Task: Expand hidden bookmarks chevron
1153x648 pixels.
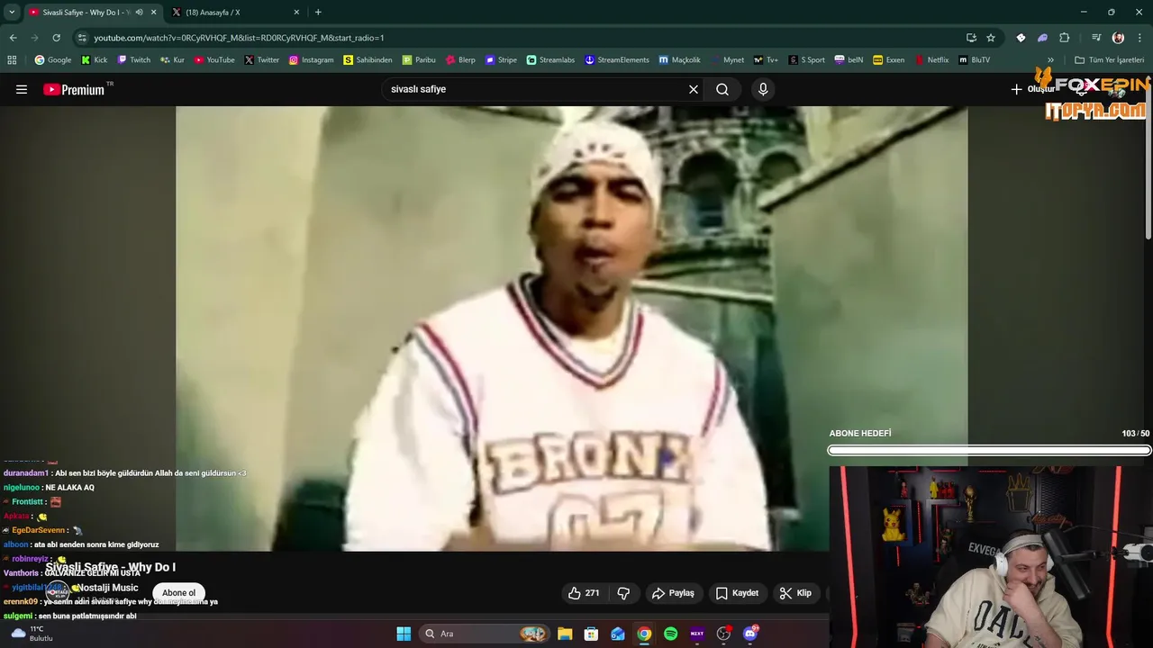Action: (x=1050, y=60)
